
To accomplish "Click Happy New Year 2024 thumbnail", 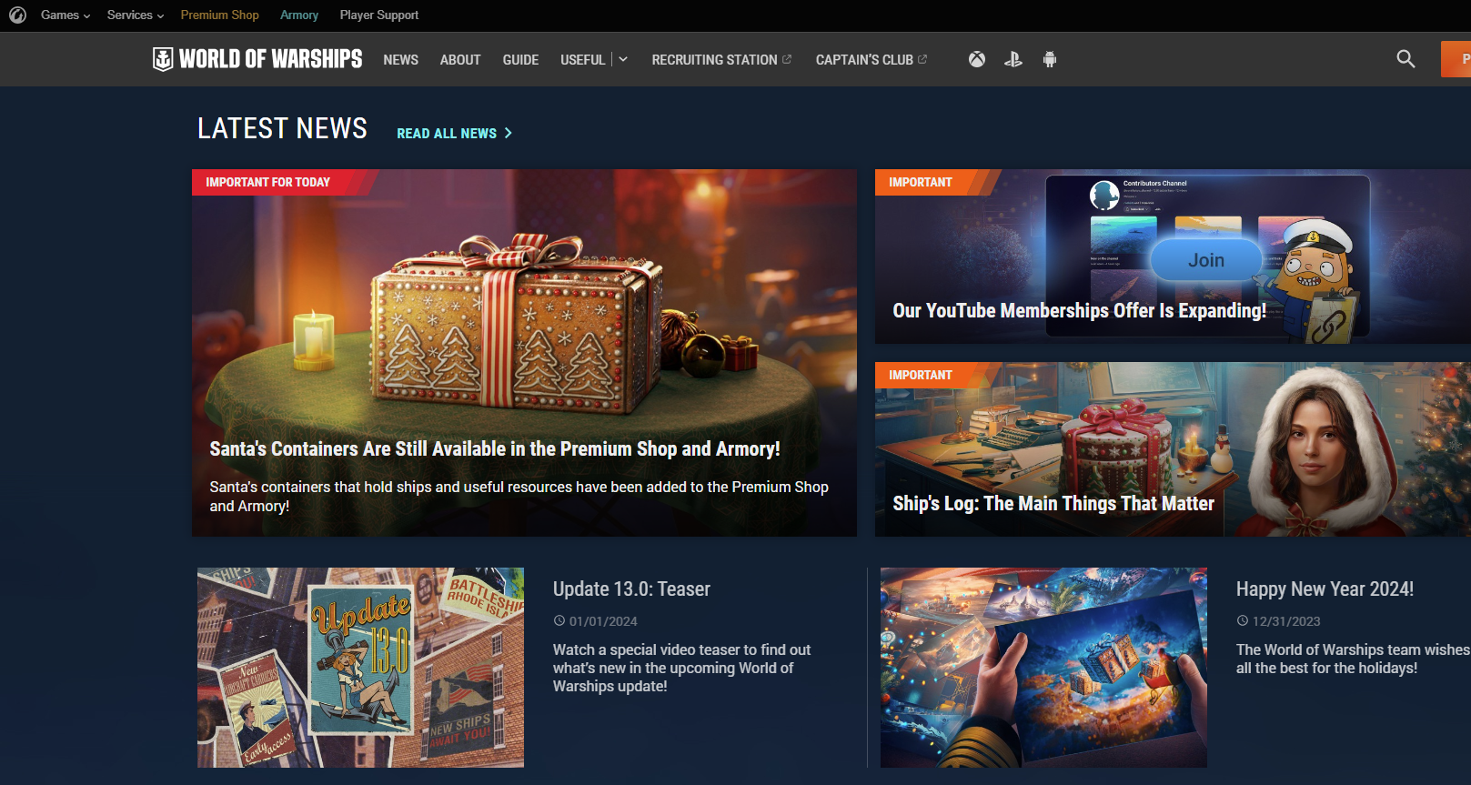I will click(1043, 668).
